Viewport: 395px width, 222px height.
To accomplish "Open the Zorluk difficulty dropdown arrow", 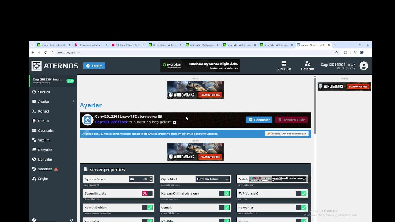I will pyautogui.click(x=304, y=179).
